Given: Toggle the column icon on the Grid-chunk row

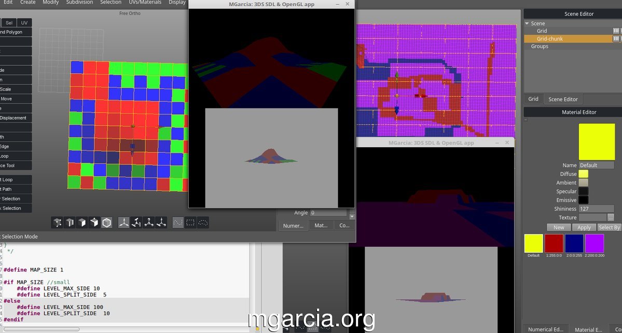Looking at the screenshot, I should [x=616, y=39].
